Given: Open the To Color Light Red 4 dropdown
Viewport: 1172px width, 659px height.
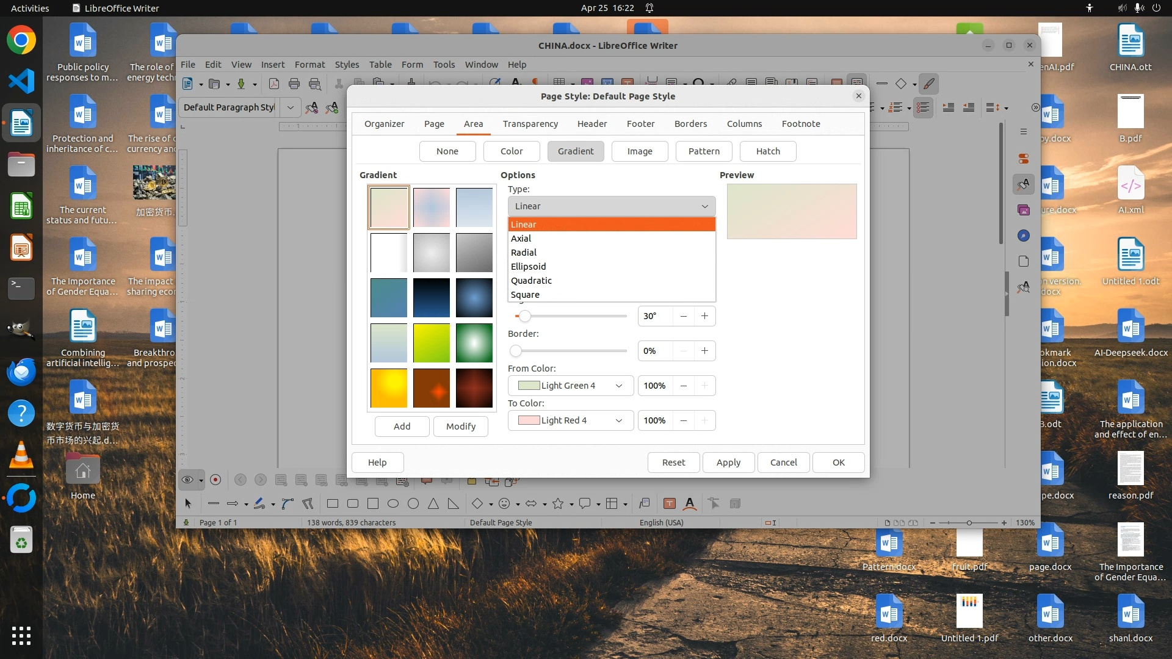Looking at the screenshot, I should click(x=570, y=420).
